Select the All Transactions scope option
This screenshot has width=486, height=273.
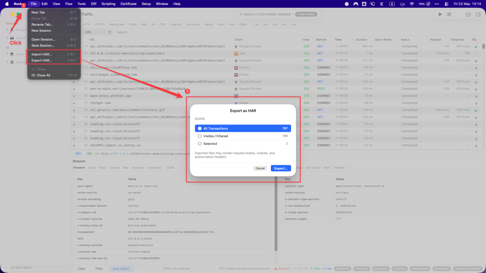[242, 129]
